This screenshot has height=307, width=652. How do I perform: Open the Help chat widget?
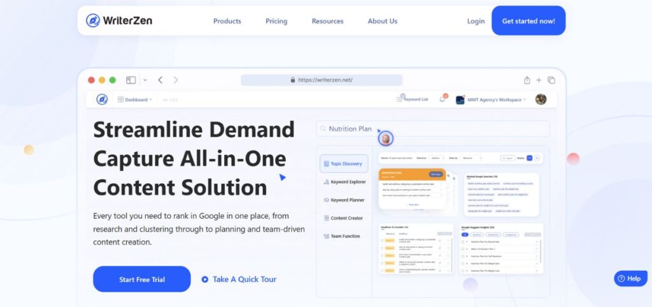(630, 278)
